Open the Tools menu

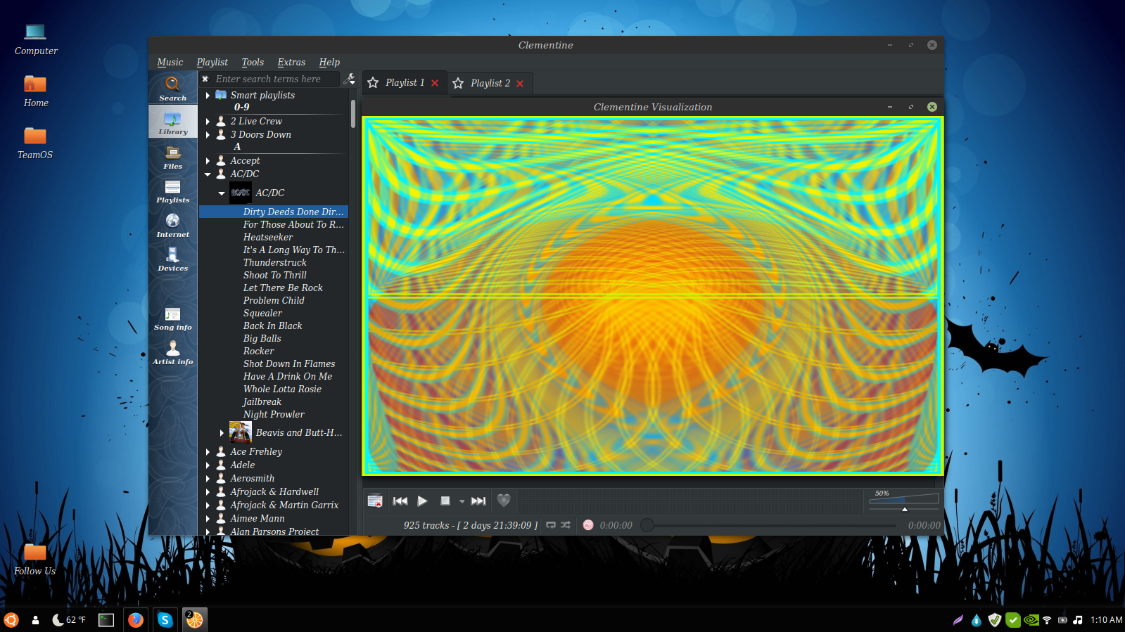pos(253,62)
